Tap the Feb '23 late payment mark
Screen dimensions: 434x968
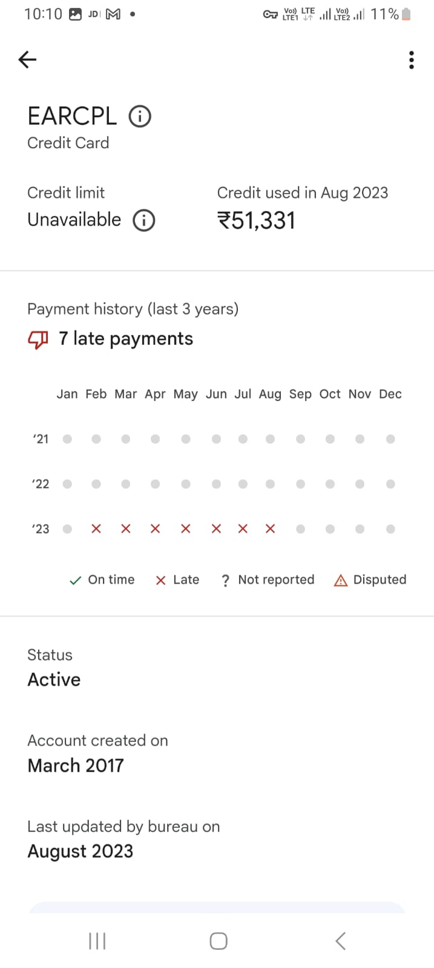pyautogui.click(x=96, y=529)
